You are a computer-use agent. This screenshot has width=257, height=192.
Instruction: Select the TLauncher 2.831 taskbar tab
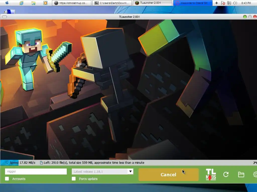tap(152, 3)
